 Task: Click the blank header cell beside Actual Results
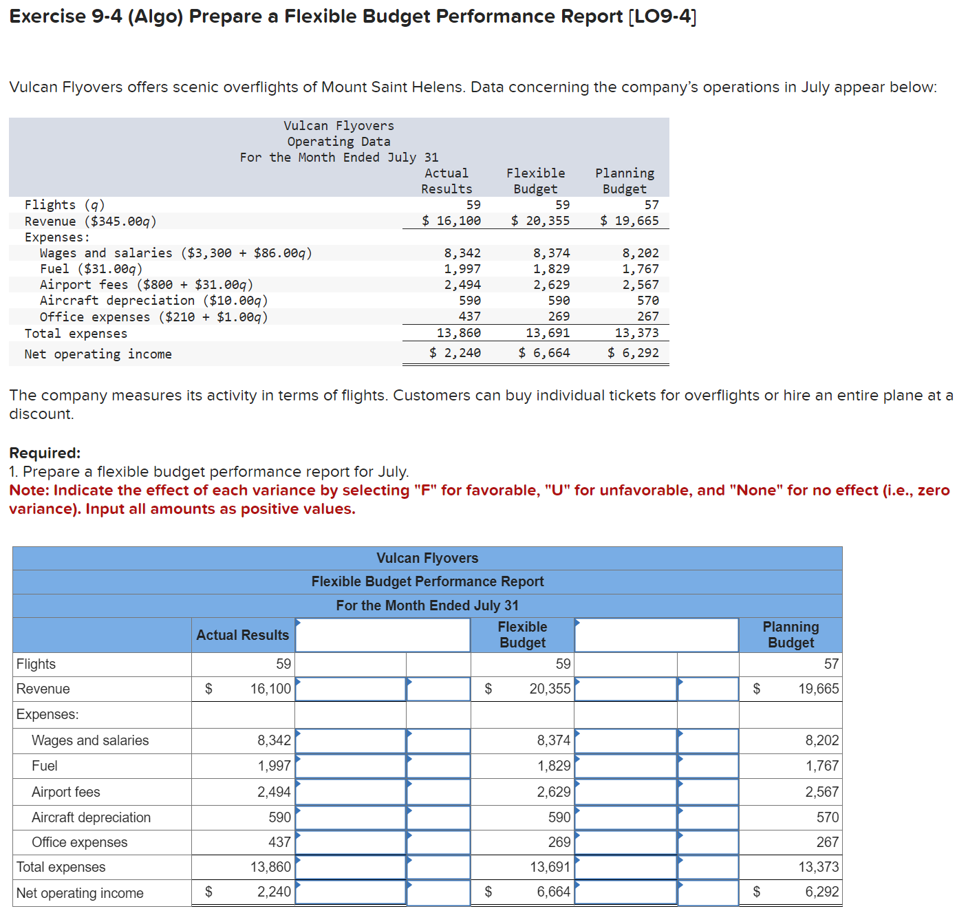click(383, 634)
